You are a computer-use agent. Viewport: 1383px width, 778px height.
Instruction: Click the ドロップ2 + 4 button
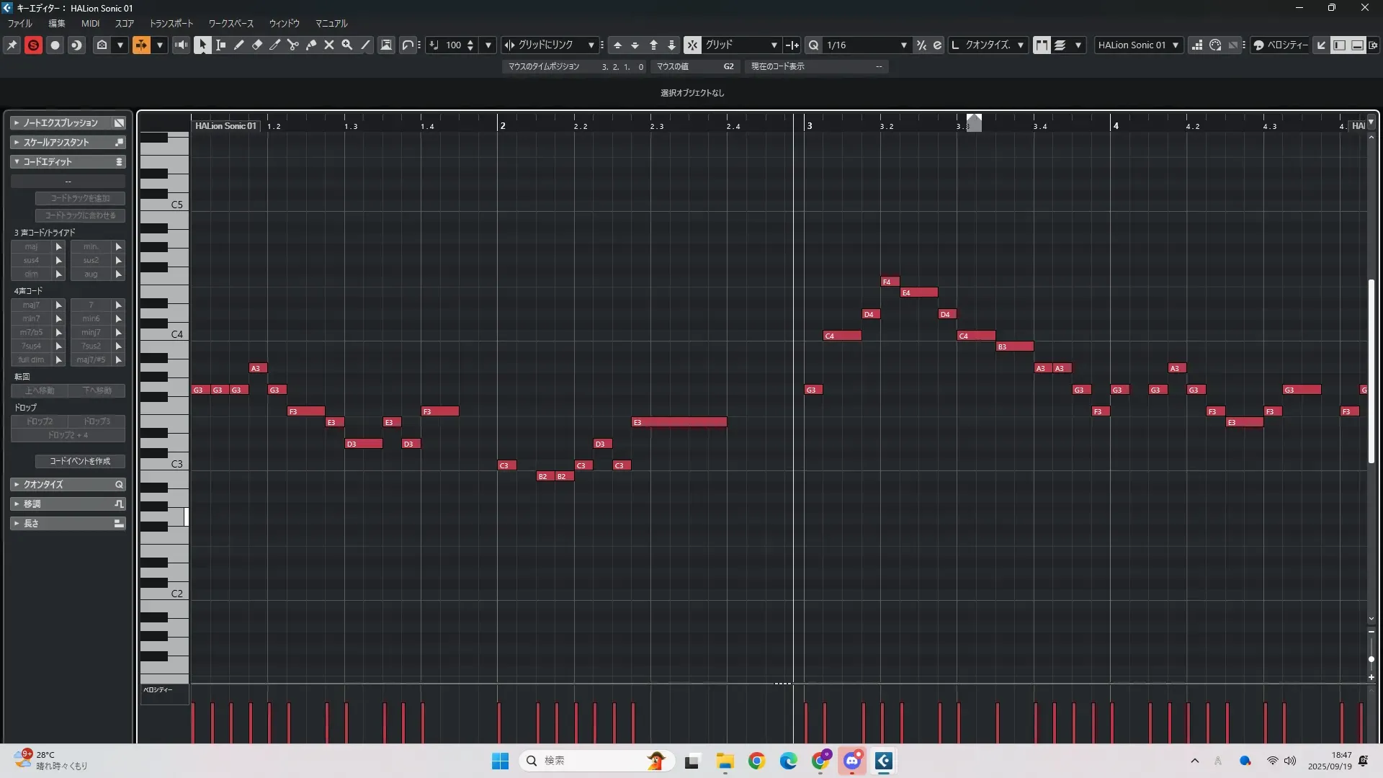[x=68, y=435]
